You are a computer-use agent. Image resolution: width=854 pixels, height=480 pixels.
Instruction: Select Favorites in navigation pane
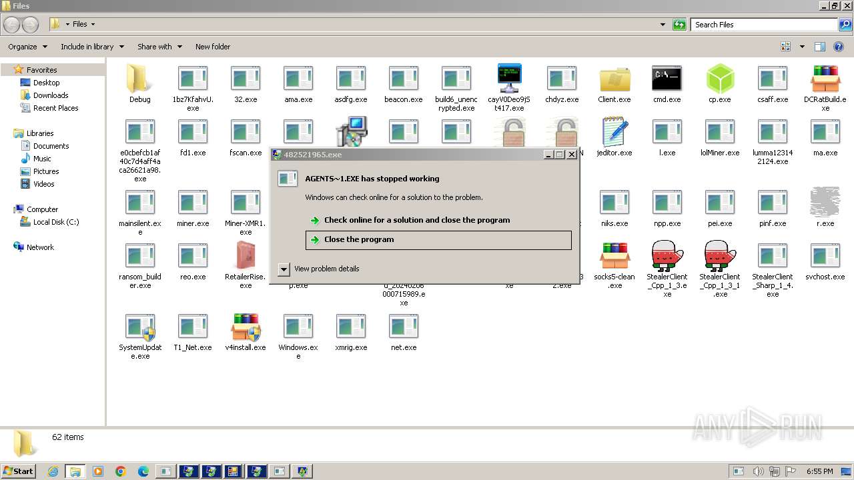[x=41, y=70]
